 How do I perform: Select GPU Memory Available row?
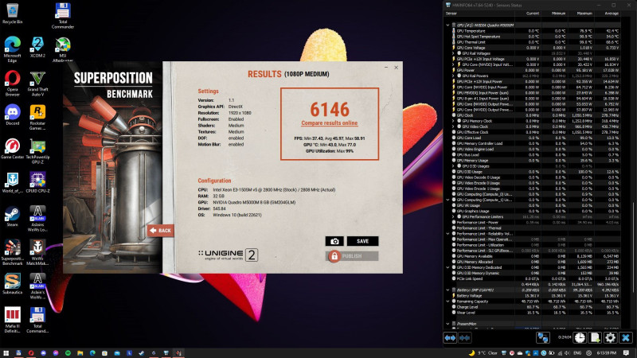click(x=536, y=256)
